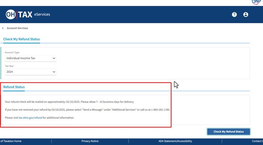Open Privacy Notice in the footer
The height and width of the screenshot is (145, 263).
tap(90, 141)
